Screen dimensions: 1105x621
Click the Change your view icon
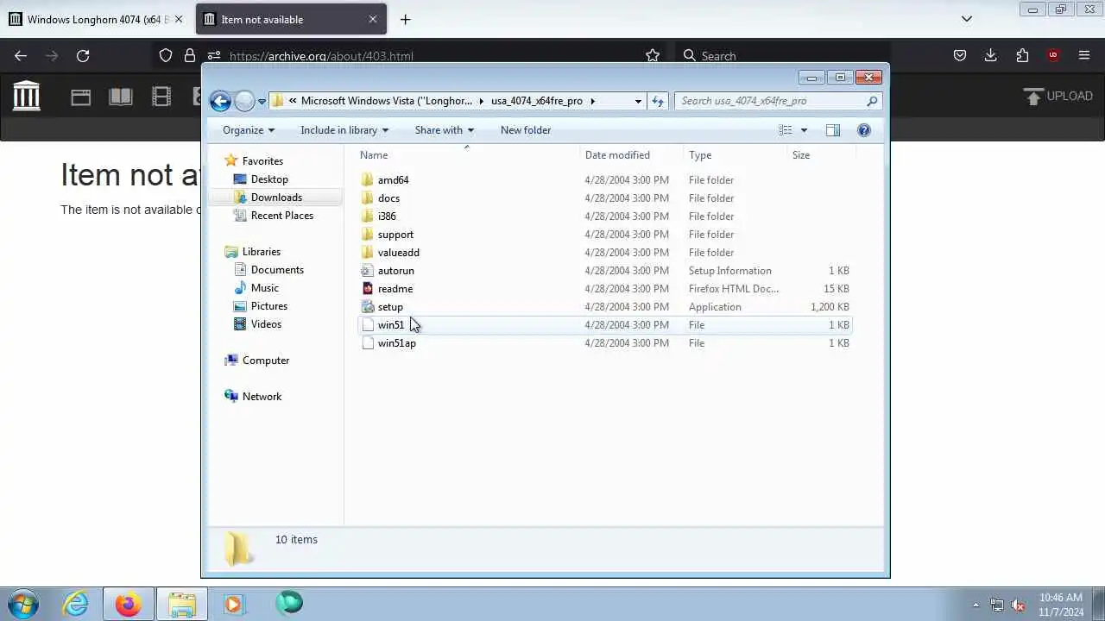785,130
